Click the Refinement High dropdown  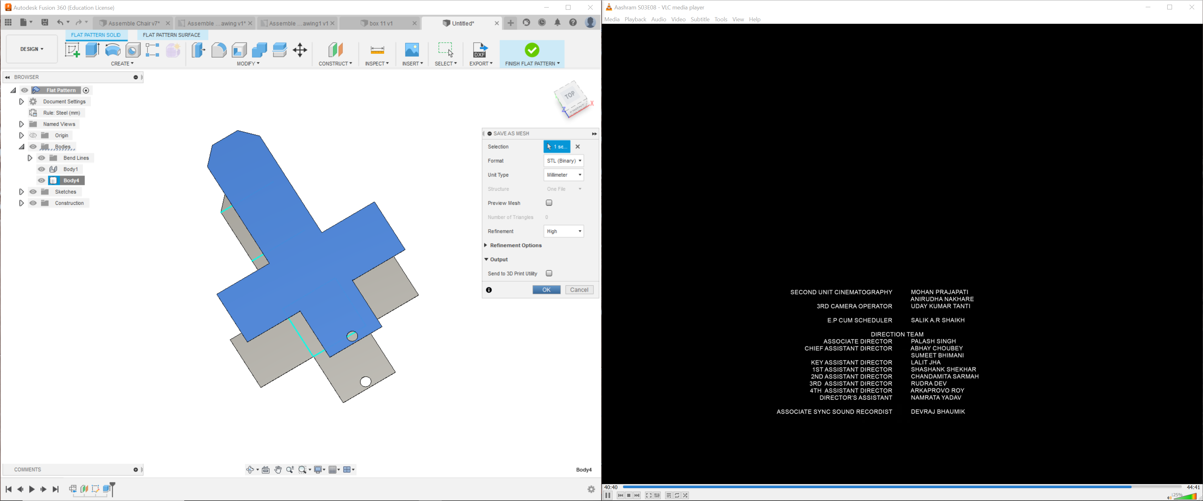click(564, 232)
